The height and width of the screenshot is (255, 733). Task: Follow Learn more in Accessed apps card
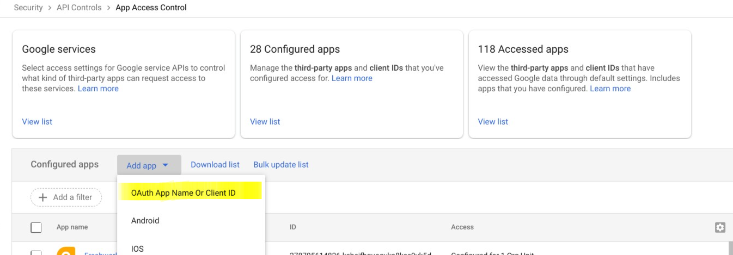coord(610,89)
